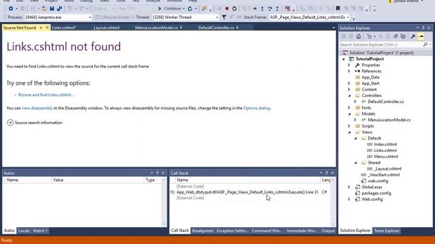Open the Continue button dropdown arrow
This screenshot has width=435, height=244.
[184, 9]
